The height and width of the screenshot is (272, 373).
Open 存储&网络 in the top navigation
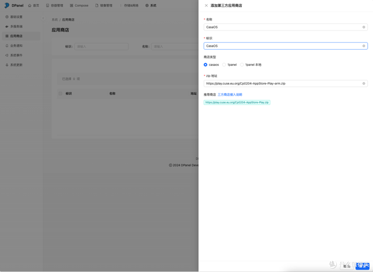click(131, 5)
